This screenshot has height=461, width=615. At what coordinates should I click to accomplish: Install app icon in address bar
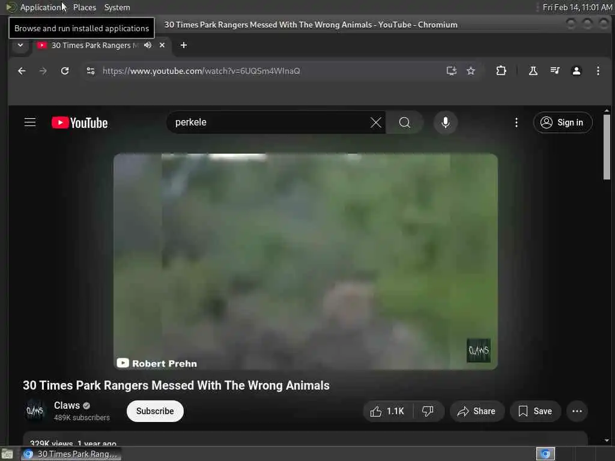tap(452, 71)
